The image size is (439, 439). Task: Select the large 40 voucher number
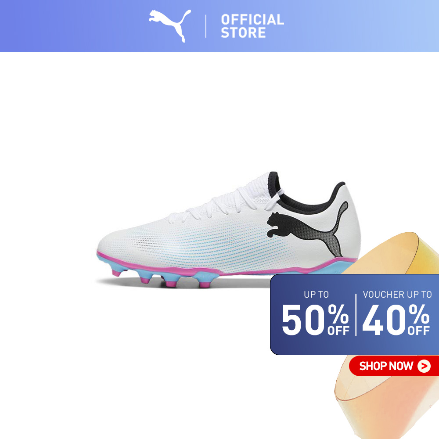click(384, 320)
